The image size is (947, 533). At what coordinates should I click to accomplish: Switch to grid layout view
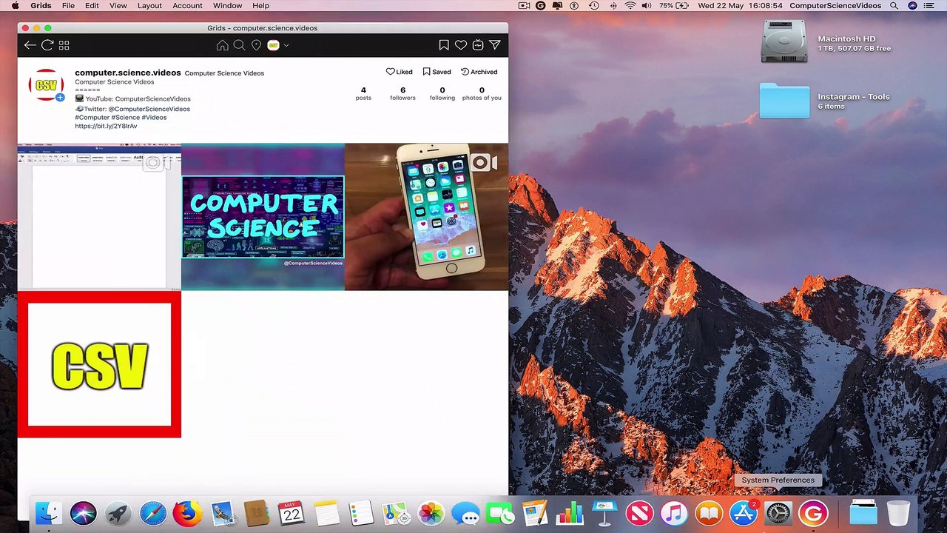tap(64, 45)
